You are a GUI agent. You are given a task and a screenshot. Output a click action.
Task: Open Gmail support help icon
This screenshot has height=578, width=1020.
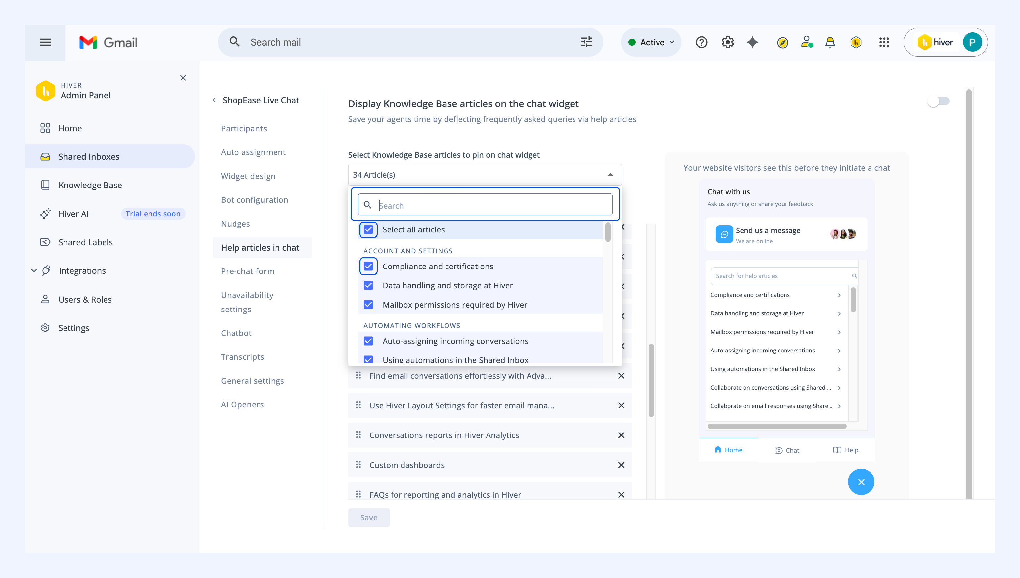coord(701,42)
